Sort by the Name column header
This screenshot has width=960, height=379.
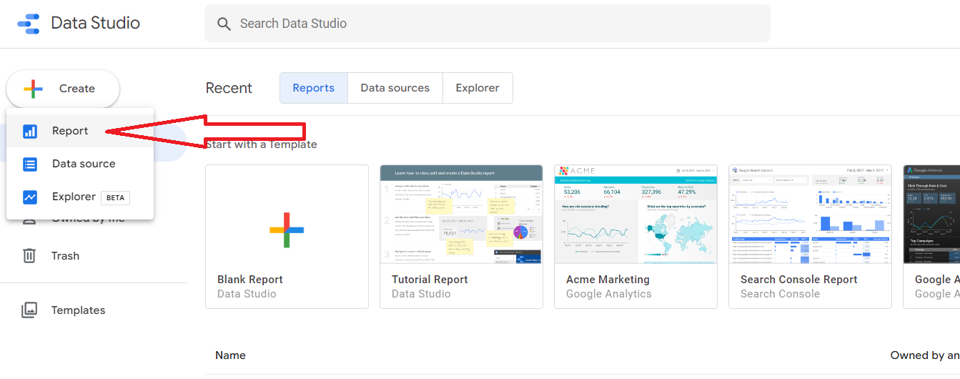[230, 355]
